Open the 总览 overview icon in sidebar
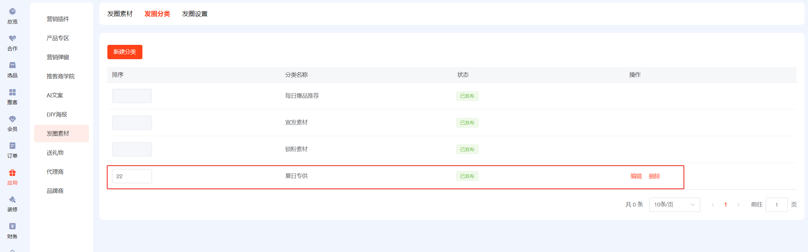The height and width of the screenshot is (252, 808). click(x=12, y=12)
